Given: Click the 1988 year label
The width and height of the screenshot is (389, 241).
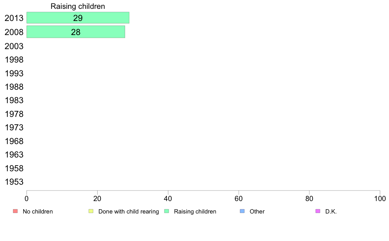Looking at the screenshot, I should click(x=14, y=87).
